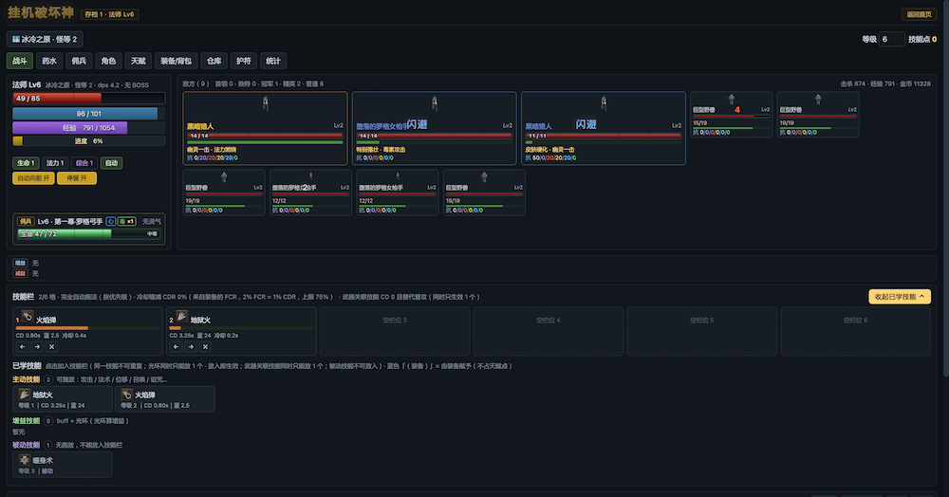Viewport: 949px width, 497px height.
Task: Click the mercenary 生命 47 / 72 bar
Action: (x=88, y=234)
